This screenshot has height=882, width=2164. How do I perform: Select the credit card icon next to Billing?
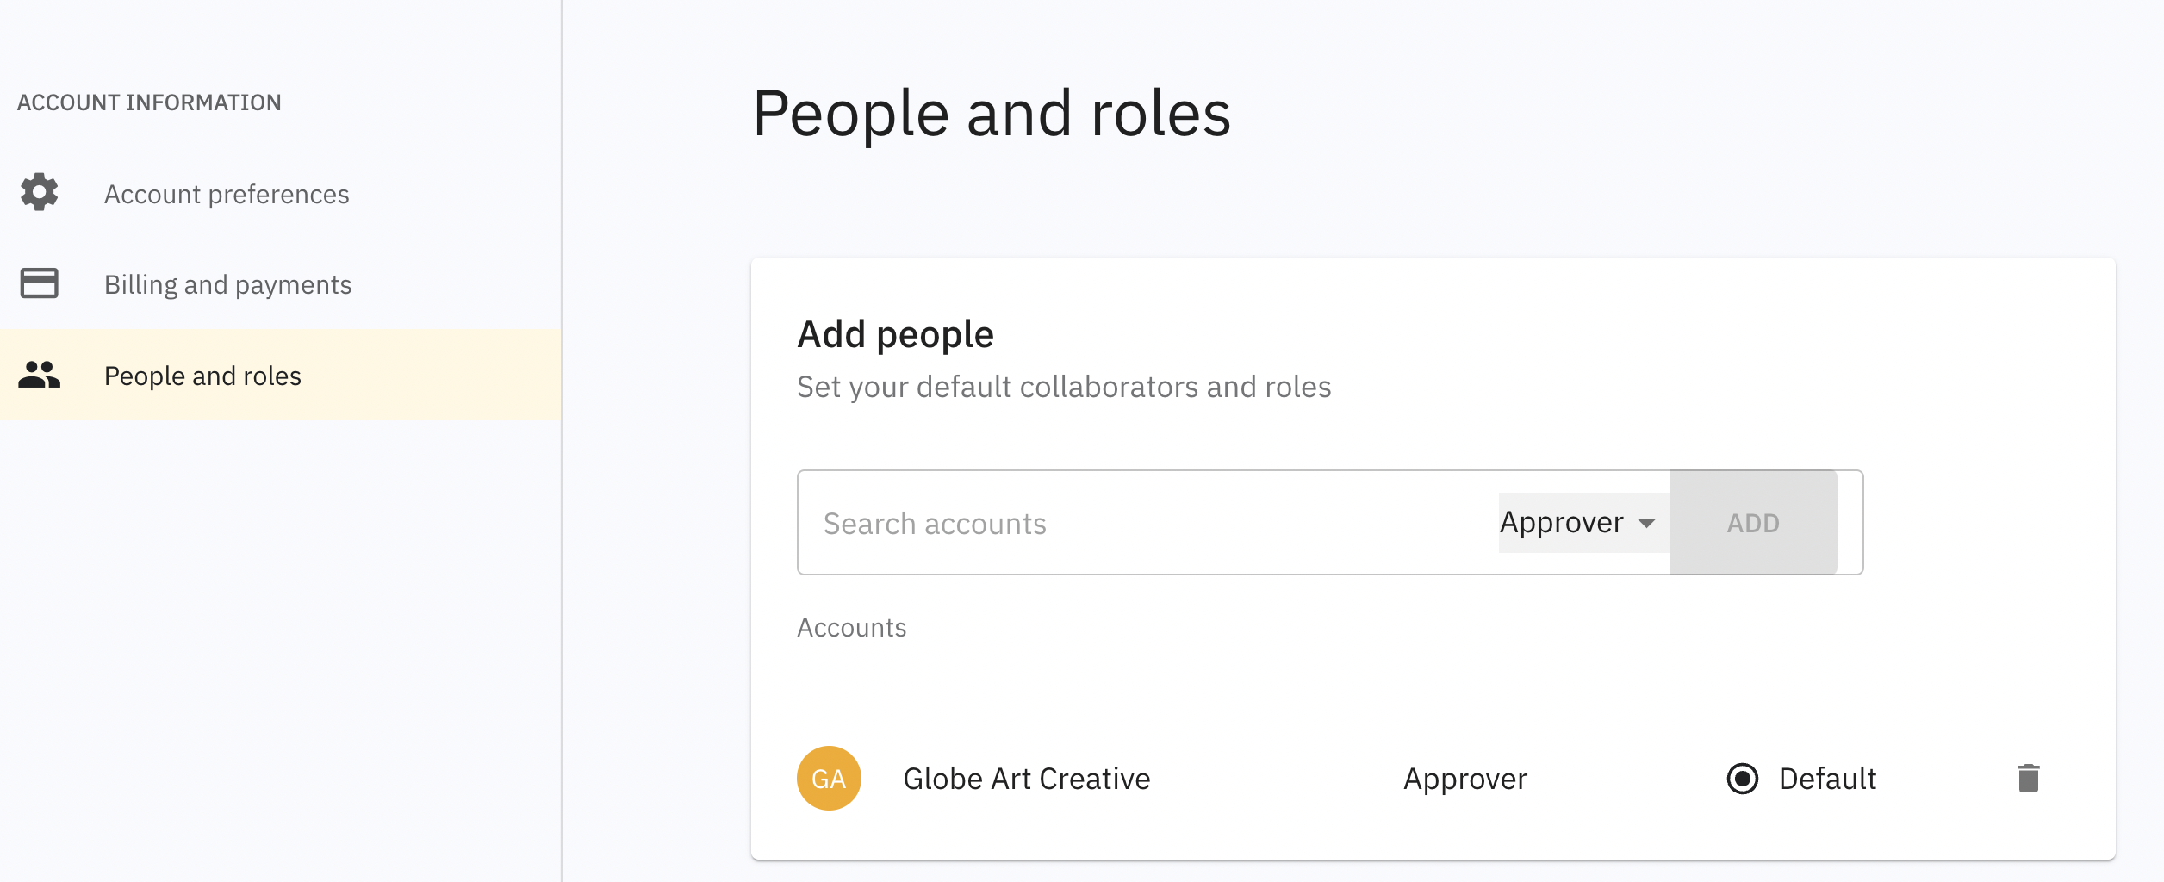coord(39,283)
